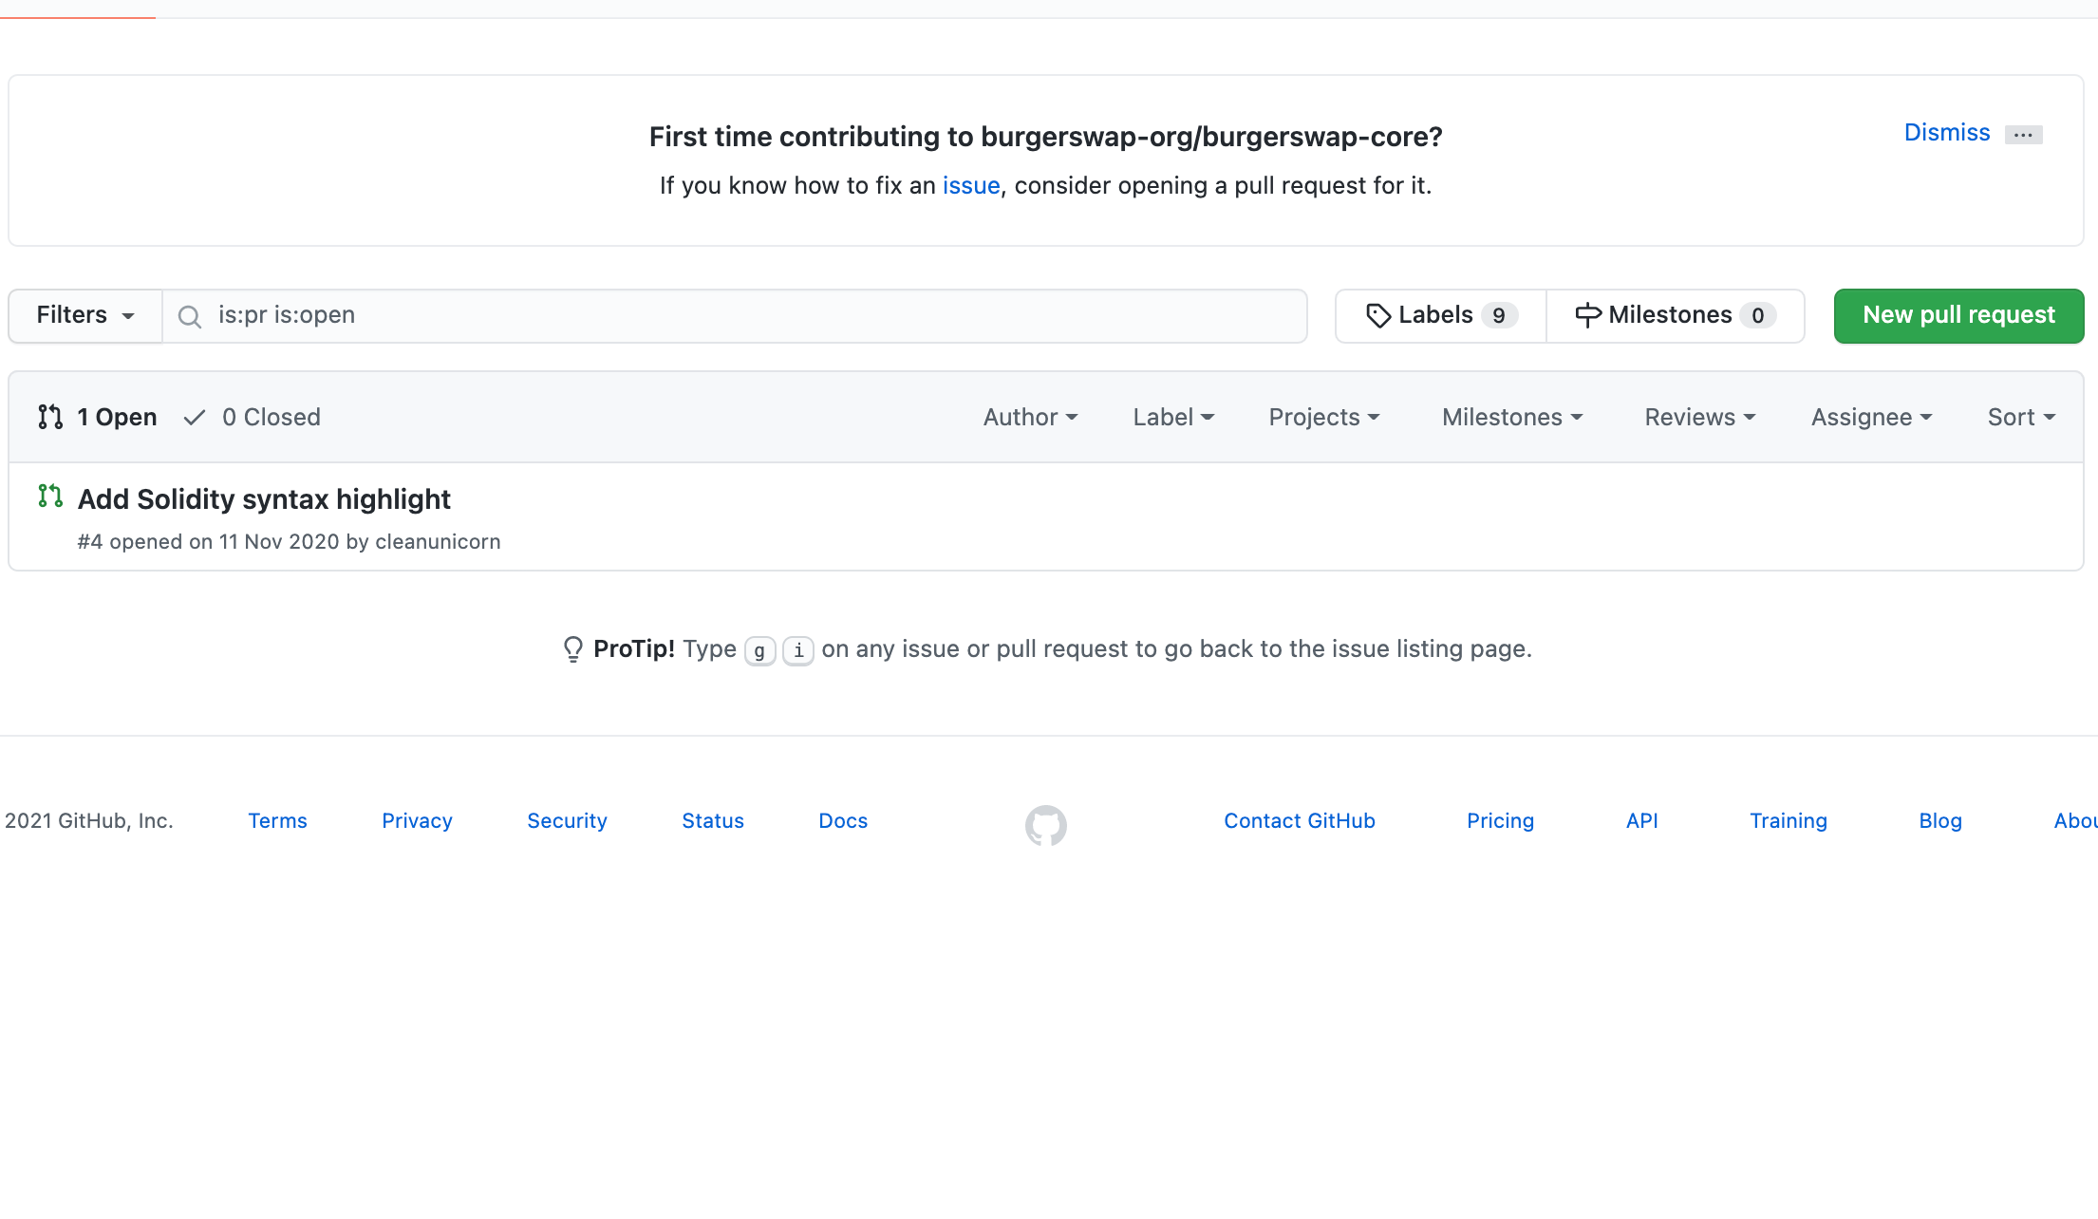Screen dimensions: 2098x1219
Task: Open the Labels 9 page
Action: 1441,315
